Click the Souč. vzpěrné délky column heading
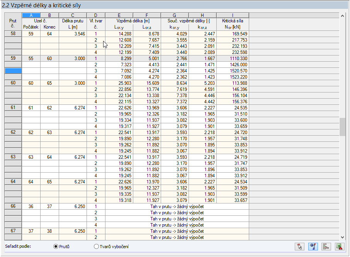Viewport: 350px width, 257px height. (189, 21)
